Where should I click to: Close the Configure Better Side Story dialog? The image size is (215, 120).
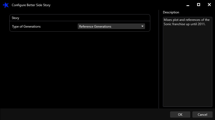click(x=209, y=5)
